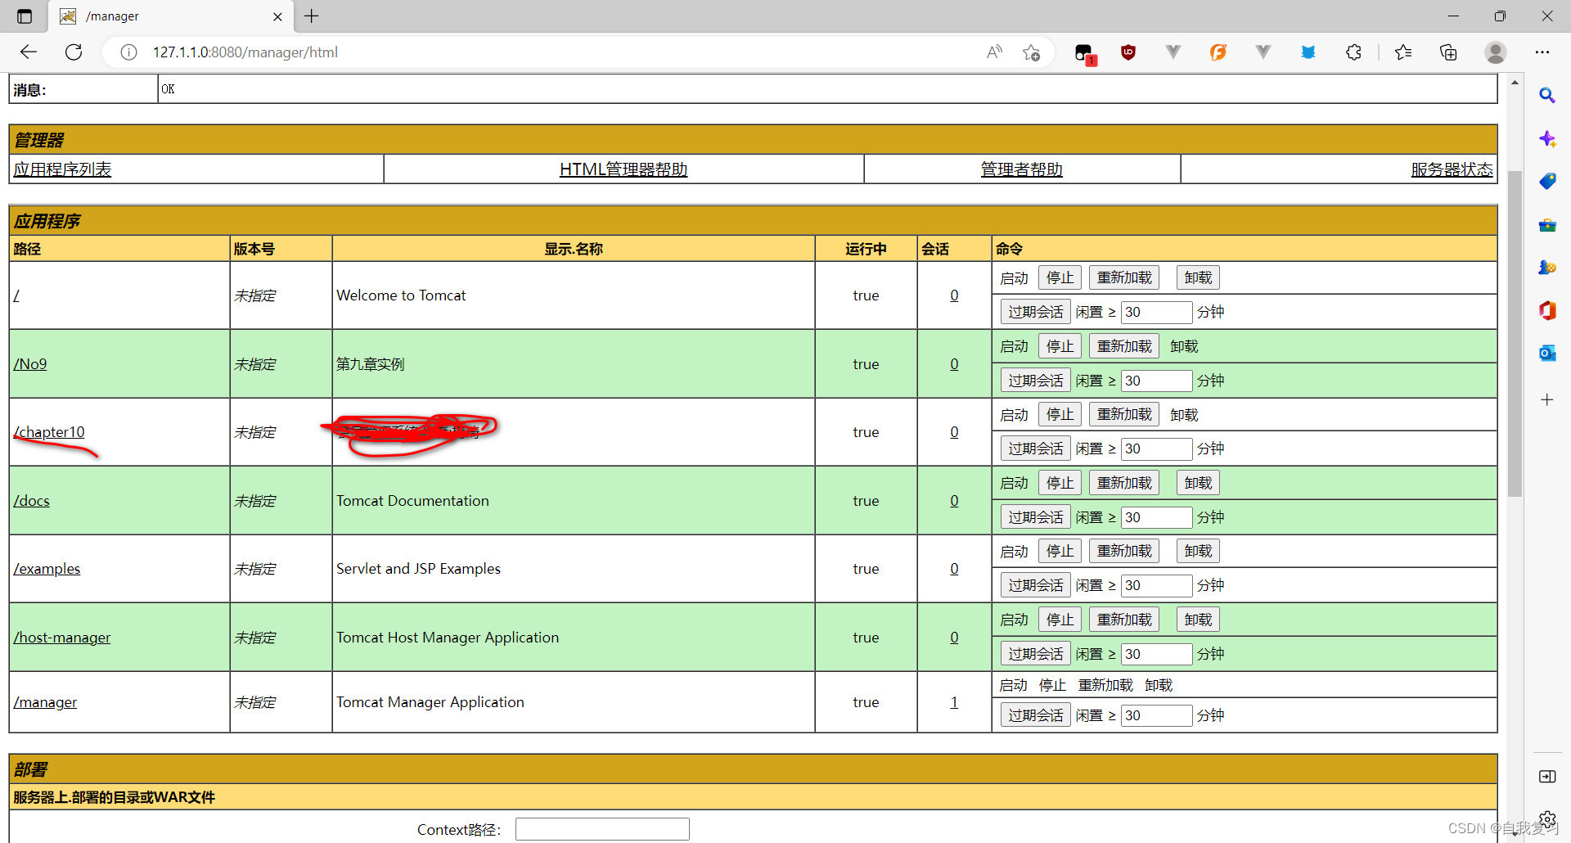The image size is (1571, 843).
Task: Open 应用程序列表 link
Action: pos(62,169)
